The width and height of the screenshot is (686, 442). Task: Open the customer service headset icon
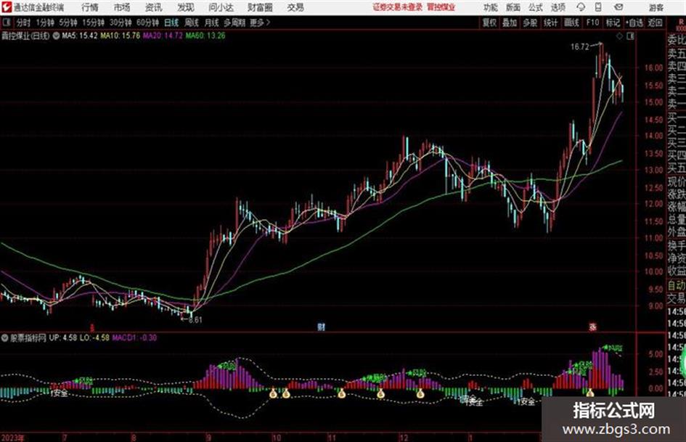581,7
